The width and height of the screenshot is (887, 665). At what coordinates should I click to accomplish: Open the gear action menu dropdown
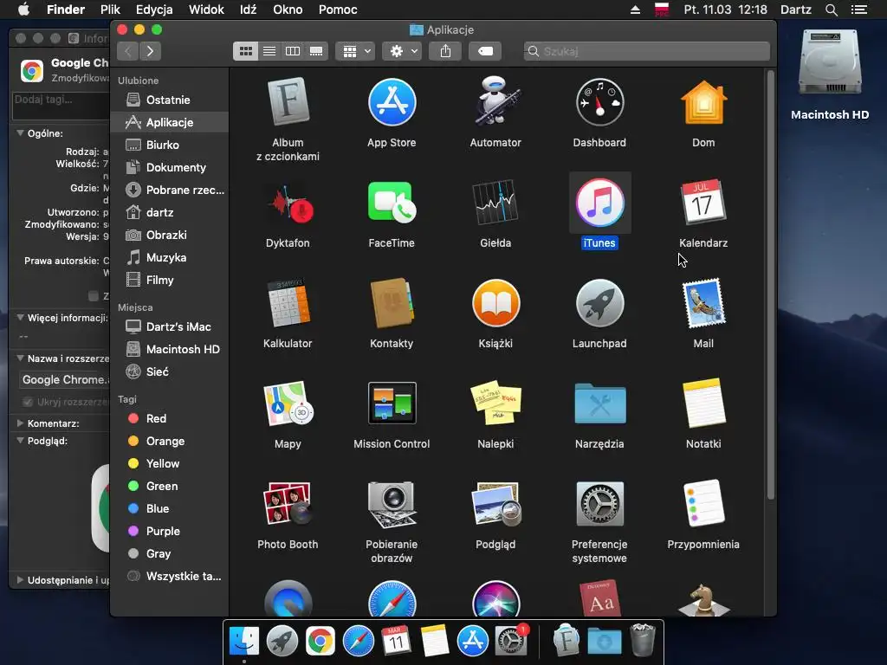tap(402, 51)
